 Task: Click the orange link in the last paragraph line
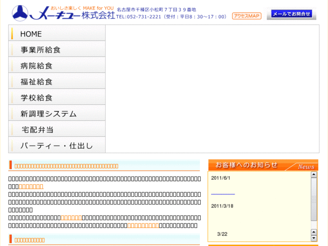[143, 226]
